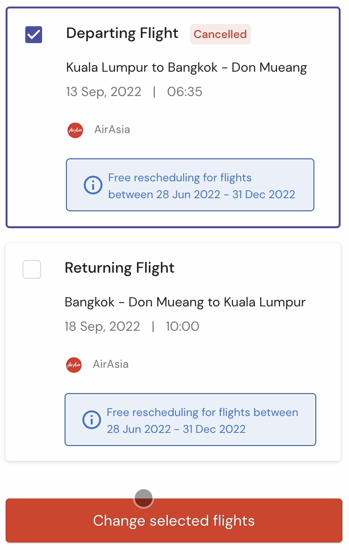Select the Departing Flight heading

pyautogui.click(x=122, y=34)
